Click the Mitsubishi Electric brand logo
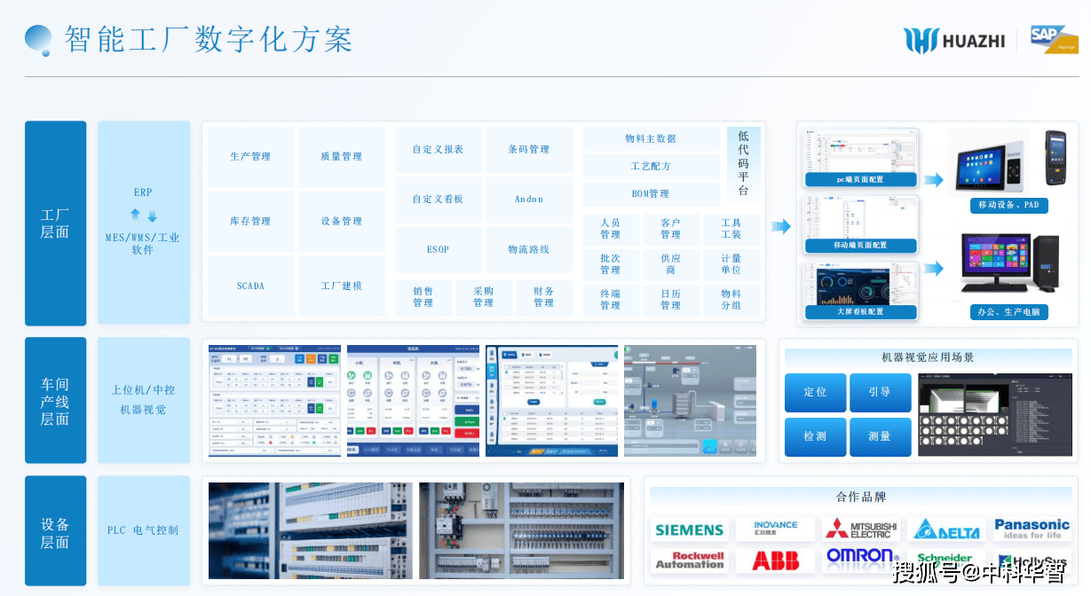Viewport: 1091px width, 596px height. point(860,529)
